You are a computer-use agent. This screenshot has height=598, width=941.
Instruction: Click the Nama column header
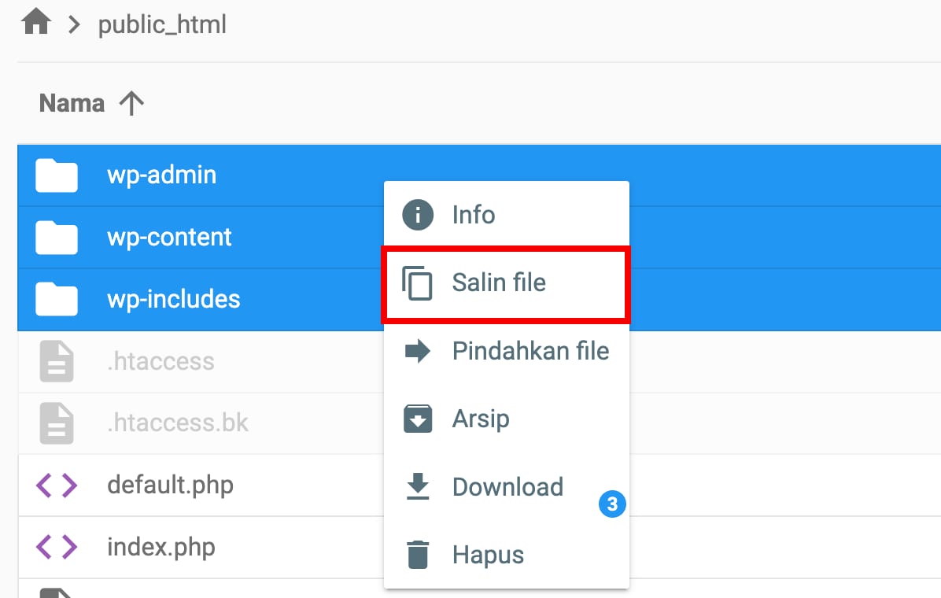[x=72, y=104]
